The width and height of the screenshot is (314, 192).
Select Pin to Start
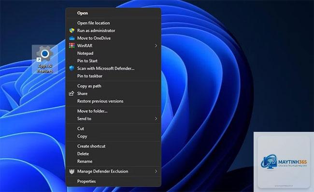114,61
